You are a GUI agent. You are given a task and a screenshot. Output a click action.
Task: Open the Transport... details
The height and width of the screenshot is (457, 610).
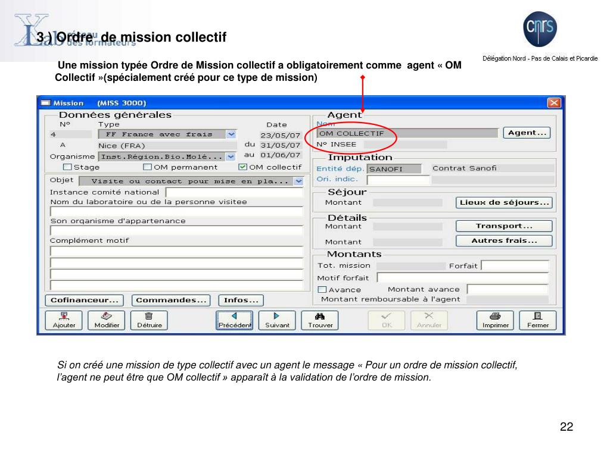click(504, 226)
